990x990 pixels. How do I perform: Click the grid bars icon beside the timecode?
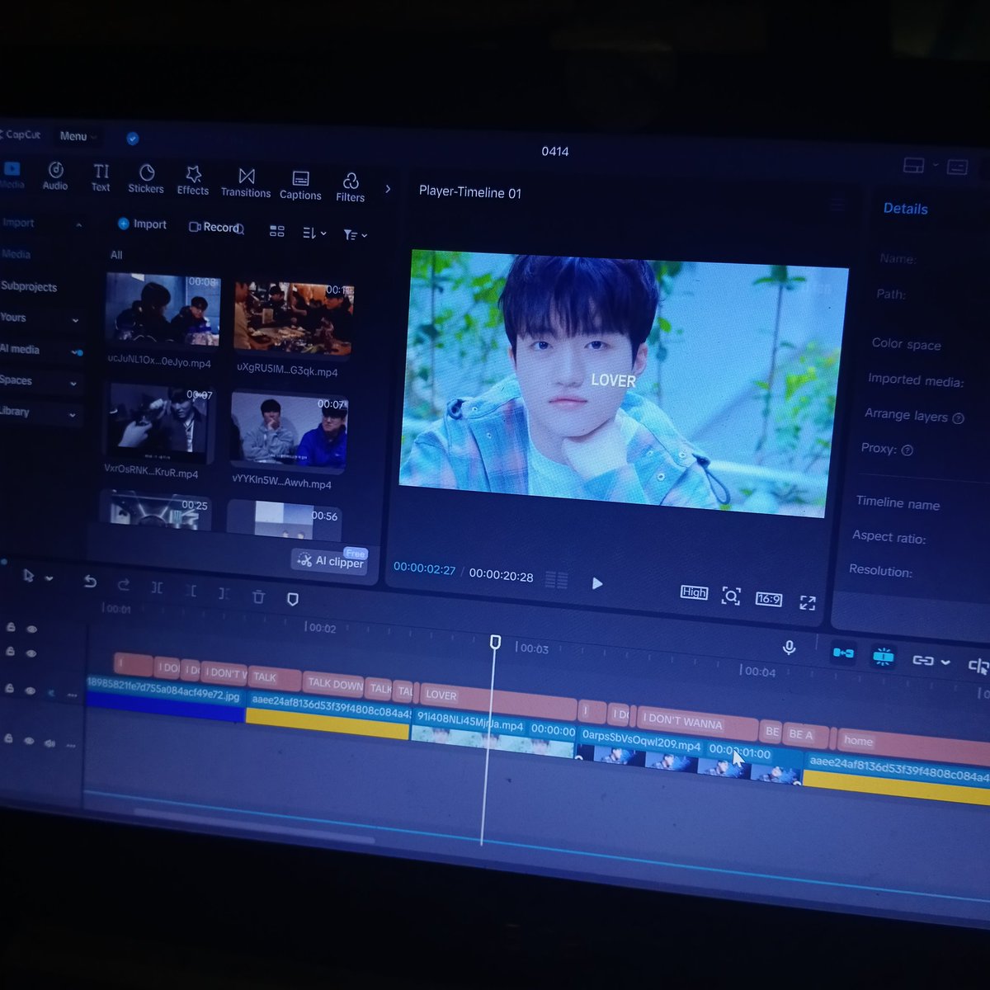557,580
